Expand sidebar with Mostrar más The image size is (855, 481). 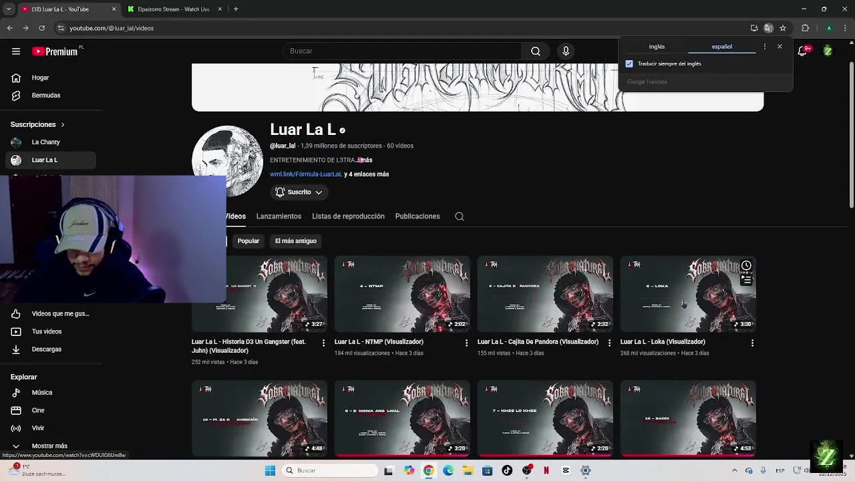48,446
